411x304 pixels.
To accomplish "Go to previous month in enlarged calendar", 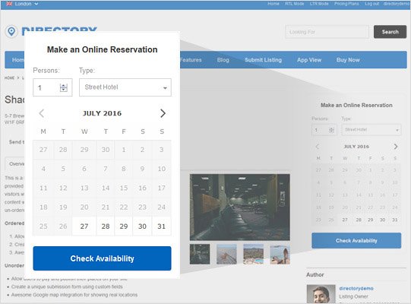I will point(42,113).
